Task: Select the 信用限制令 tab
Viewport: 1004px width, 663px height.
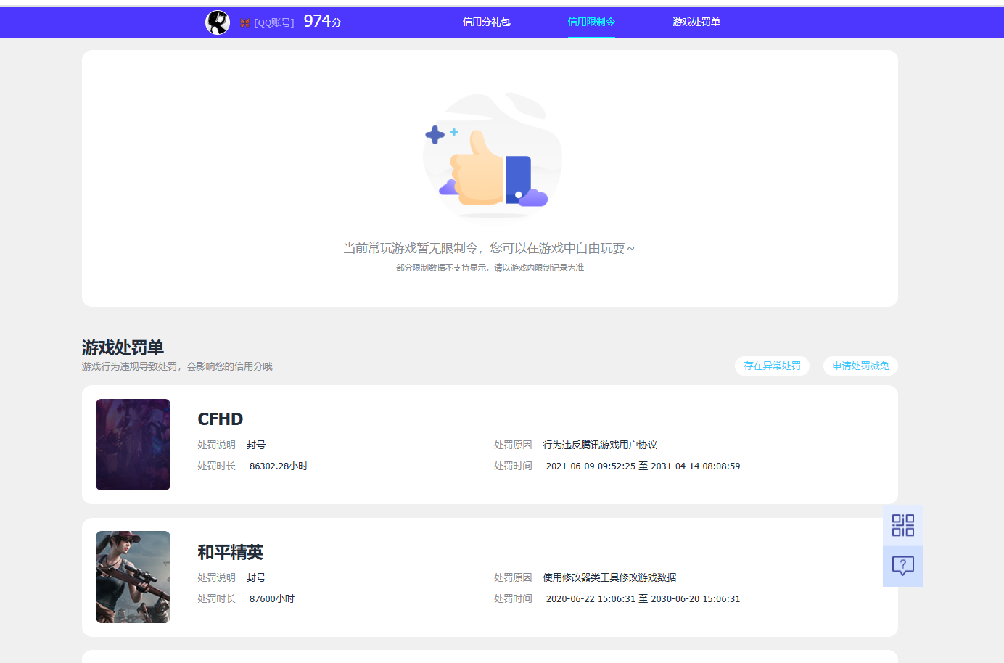Action: pyautogui.click(x=591, y=21)
